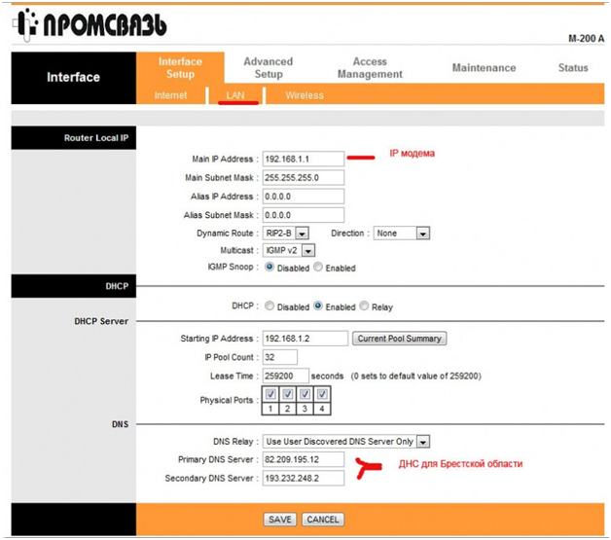Click the Main IP Address field
The image size is (611, 540).
303,159
